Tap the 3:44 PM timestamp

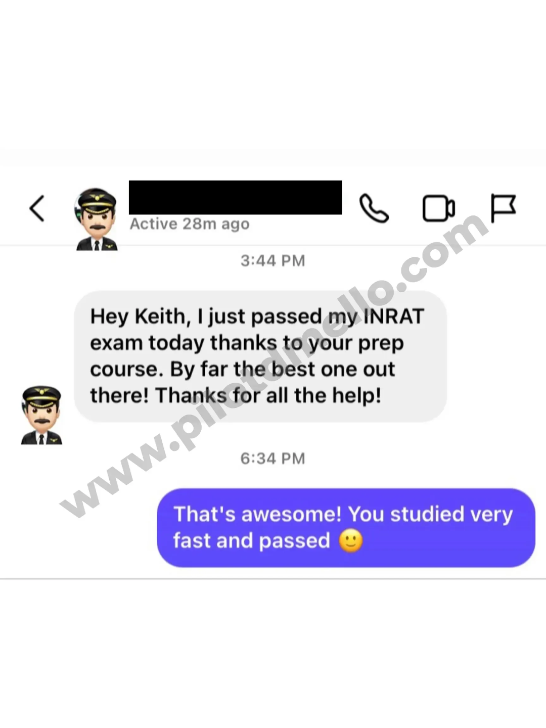(273, 261)
